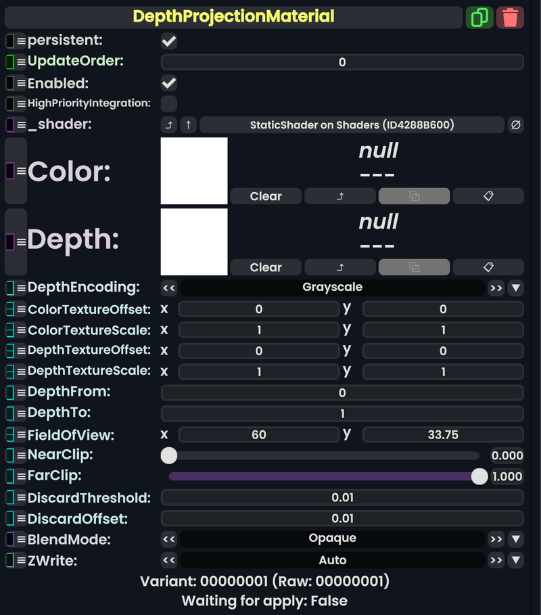Enable HighPriorityIntegration

click(x=168, y=104)
